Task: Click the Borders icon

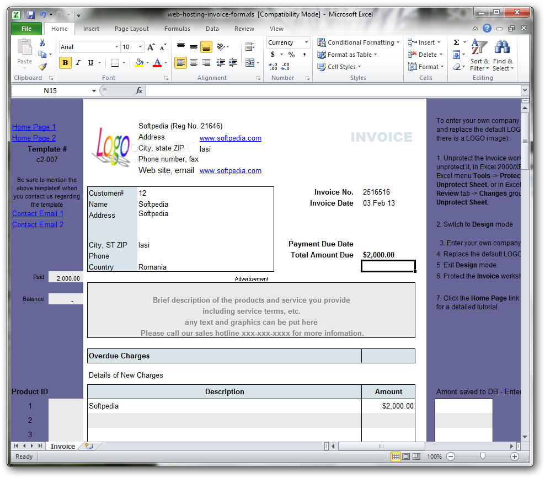Action: (x=115, y=63)
